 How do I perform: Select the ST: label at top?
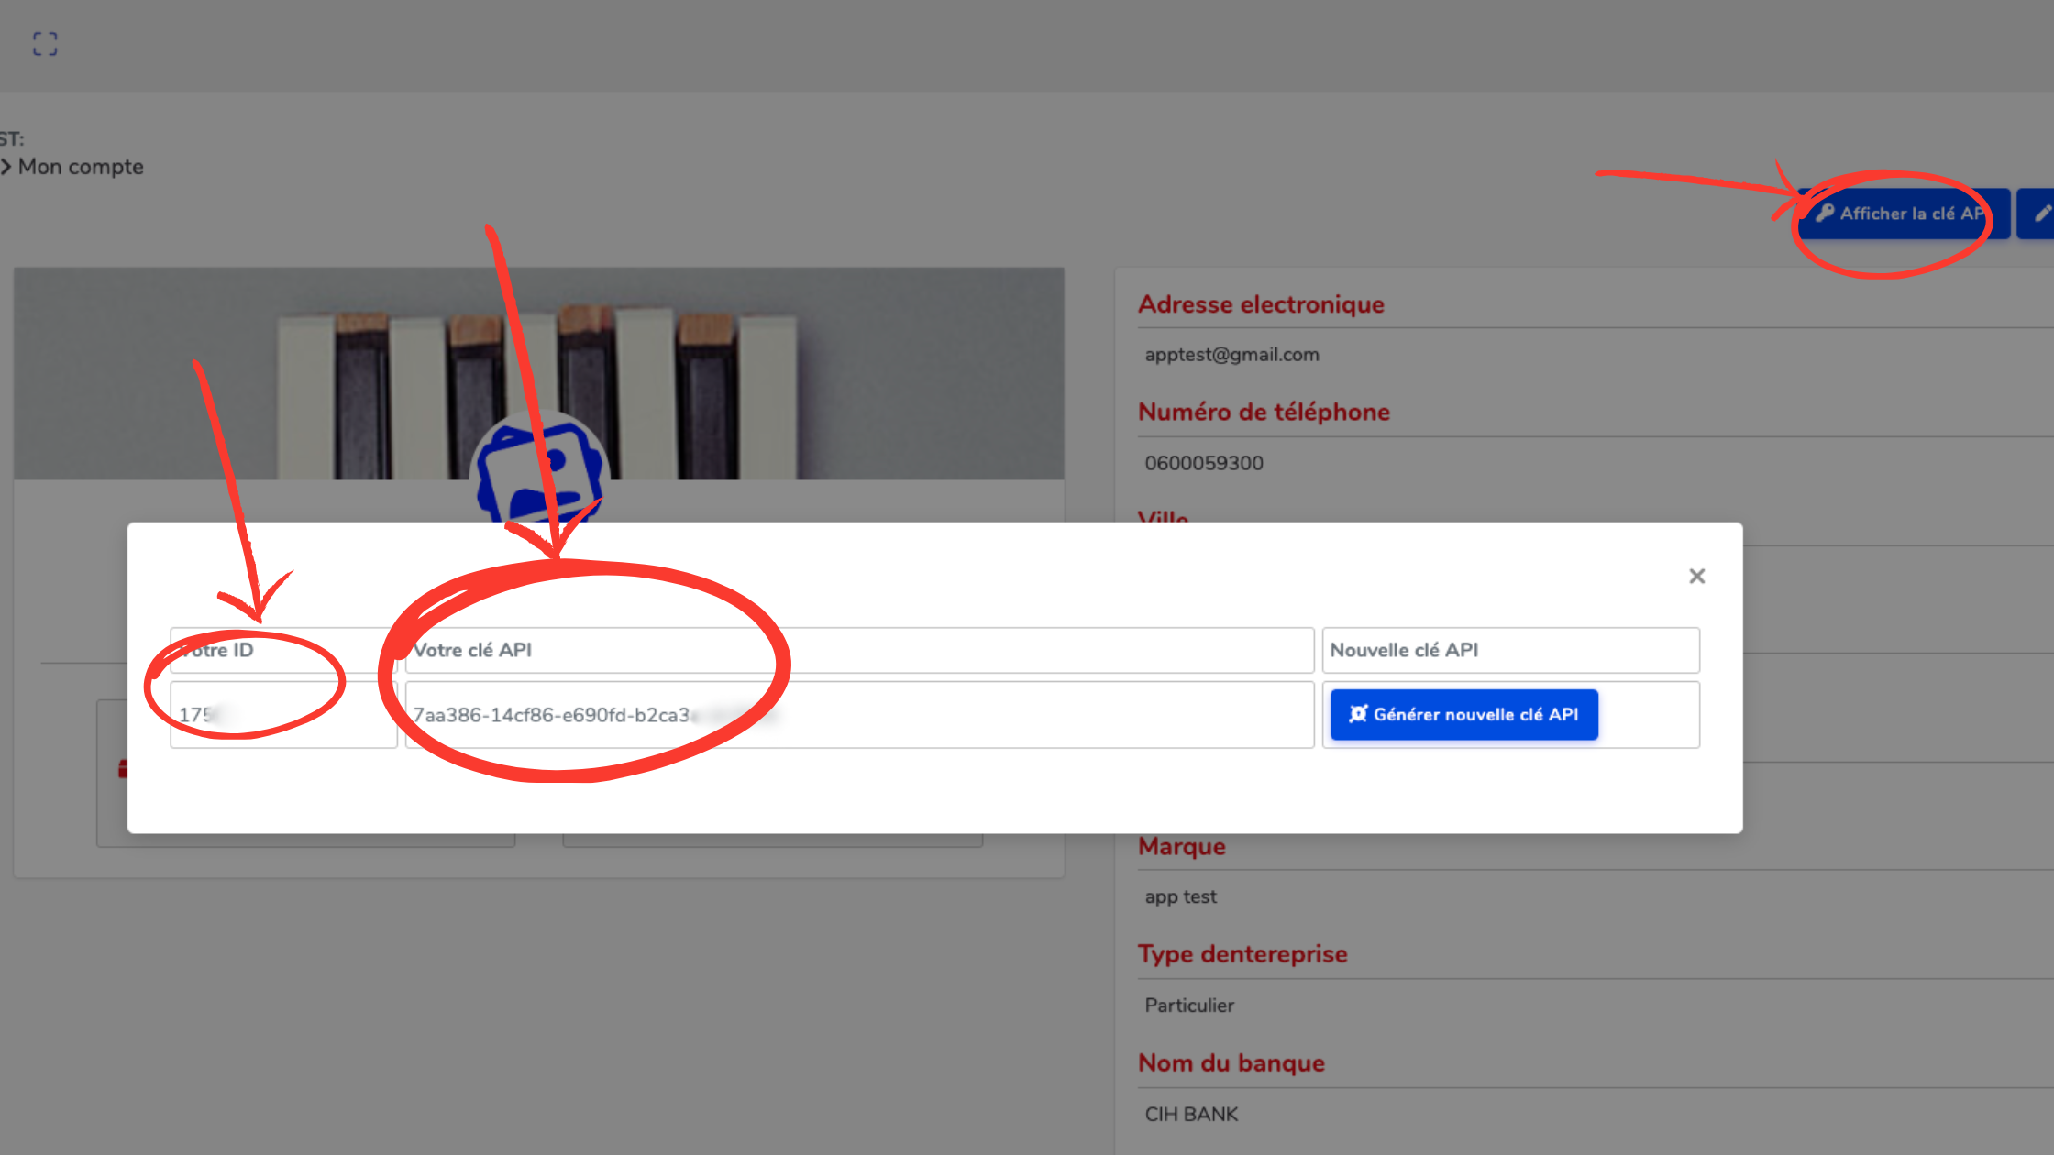point(11,137)
